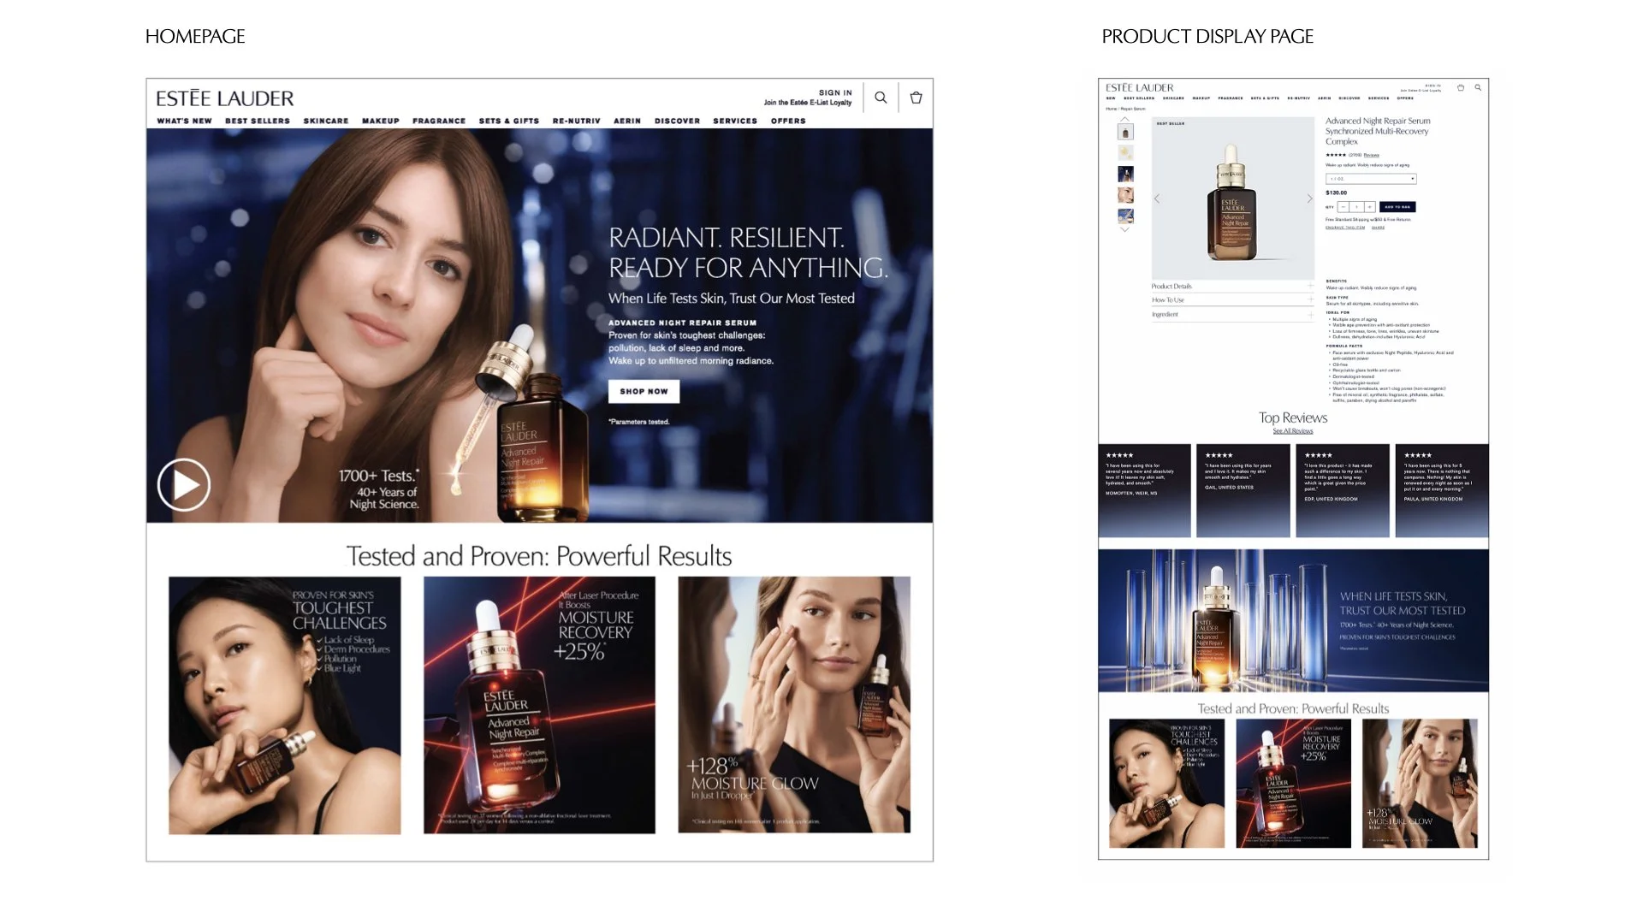Image resolution: width=1643 pixels, height=924 pixels.
Task: Go to the previous product image arrow
Action: click(x=1157, y=198)
